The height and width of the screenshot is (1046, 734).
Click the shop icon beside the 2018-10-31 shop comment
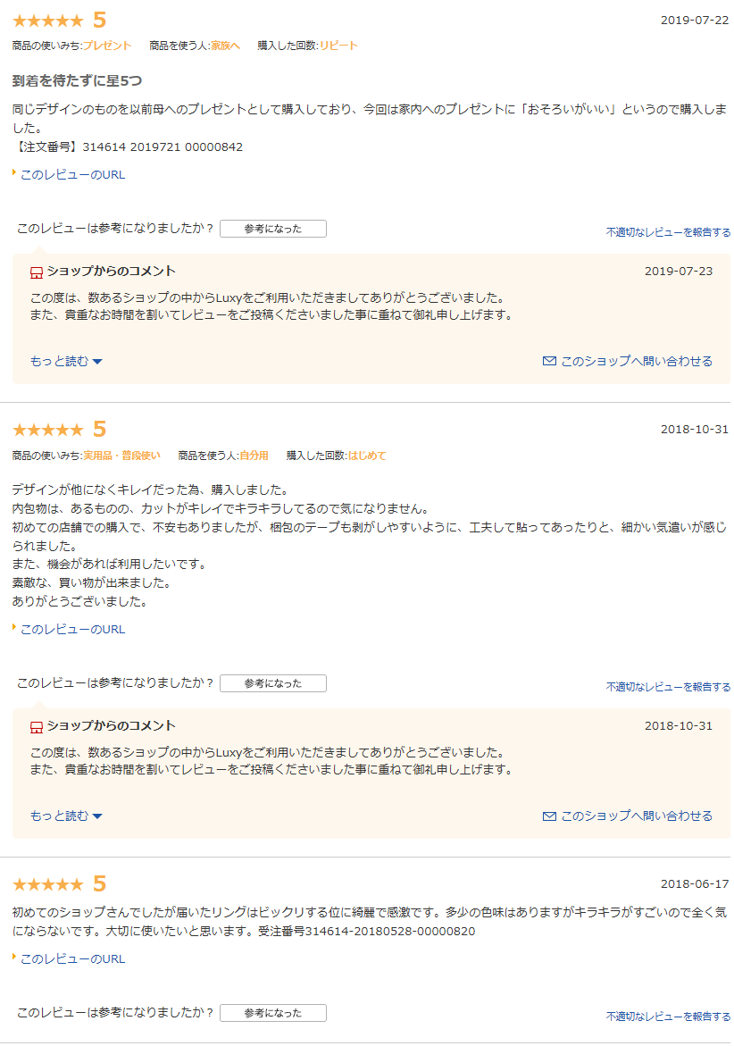click(37, 726)
